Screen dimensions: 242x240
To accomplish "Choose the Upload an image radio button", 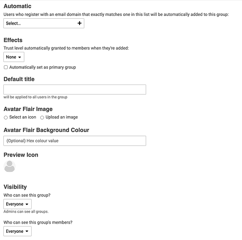I will pos(42,118).
